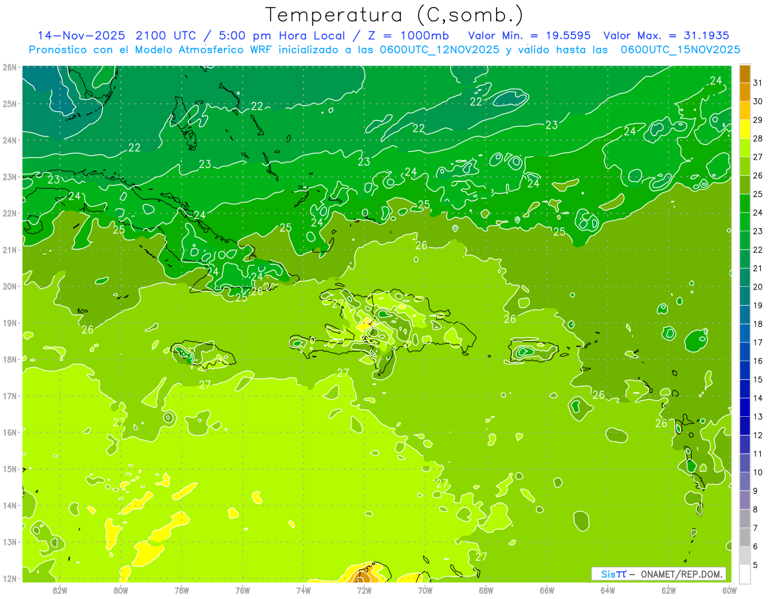
Task: Click the 78W longitude axis label
Action: [181, 590]
